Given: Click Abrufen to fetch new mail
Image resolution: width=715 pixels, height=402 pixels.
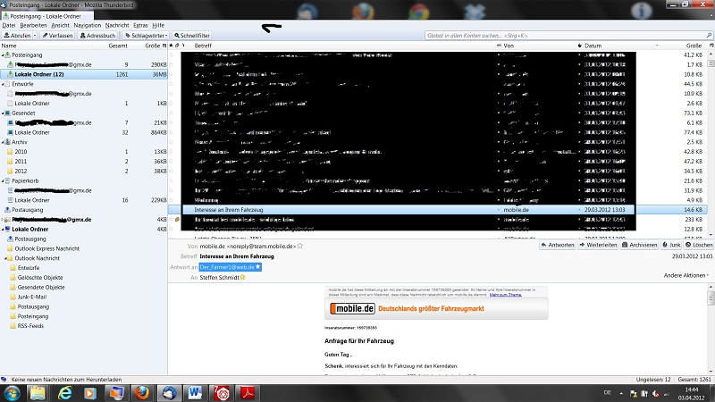Looking at the screenshot, I should (x=17, y=35).
